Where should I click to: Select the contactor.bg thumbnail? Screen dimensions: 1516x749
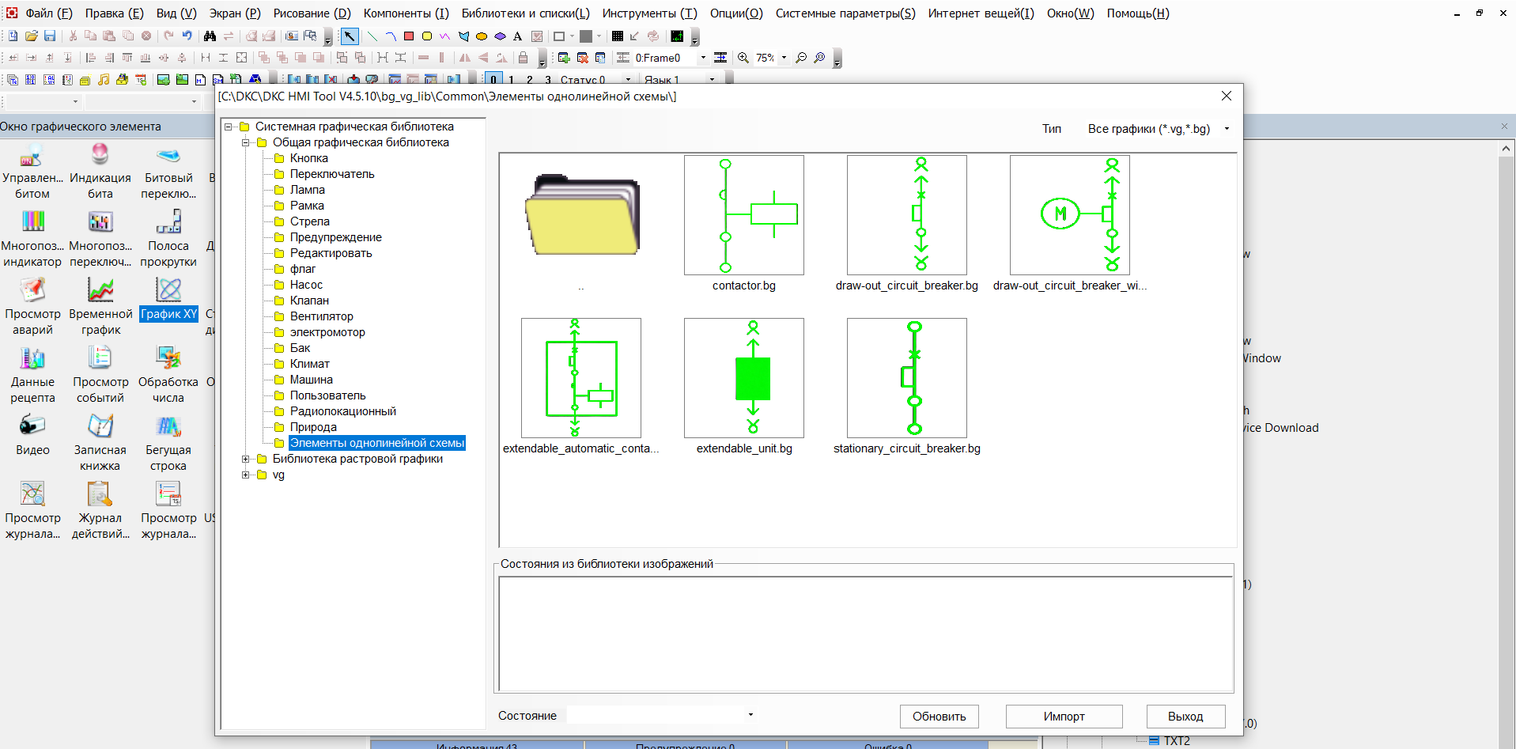coord(743,215)
